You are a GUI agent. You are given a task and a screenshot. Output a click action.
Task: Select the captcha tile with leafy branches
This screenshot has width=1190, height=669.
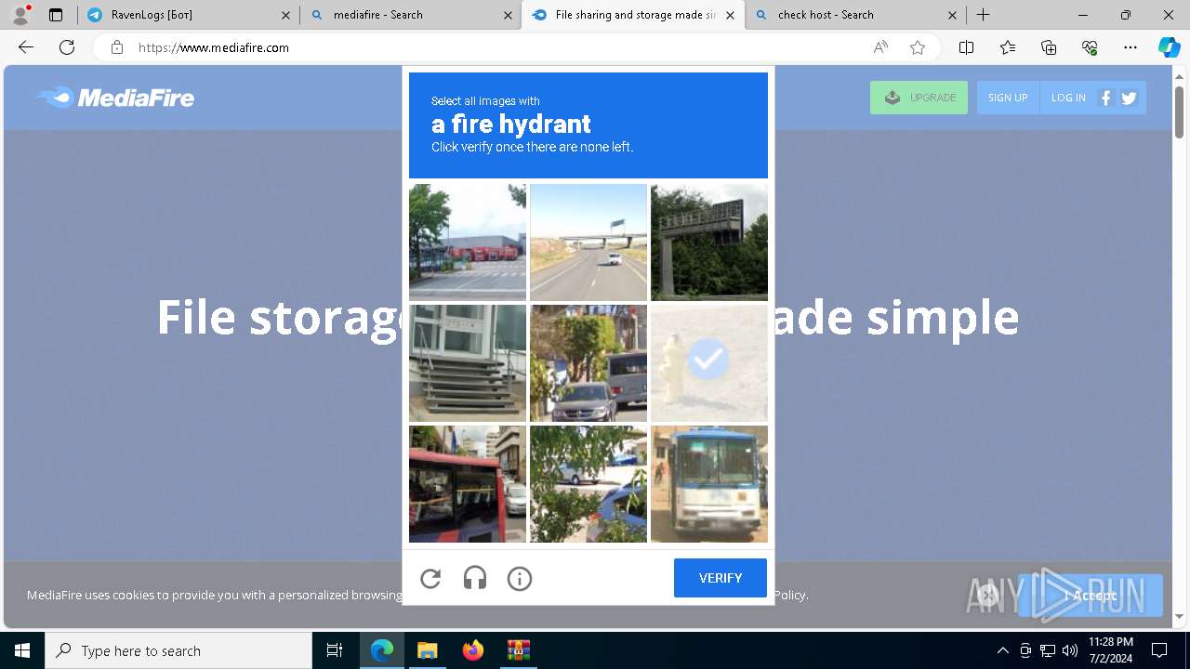(588, 484)
